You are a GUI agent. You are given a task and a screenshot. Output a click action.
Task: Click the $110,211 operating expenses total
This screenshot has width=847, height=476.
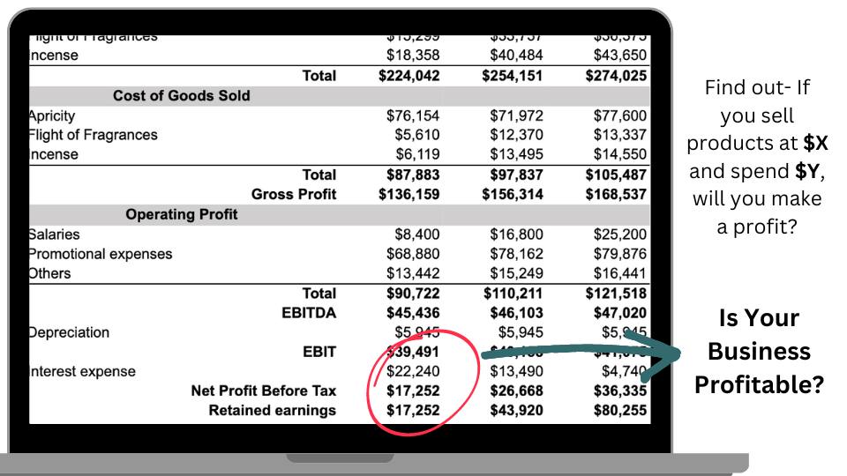(512, 294)
